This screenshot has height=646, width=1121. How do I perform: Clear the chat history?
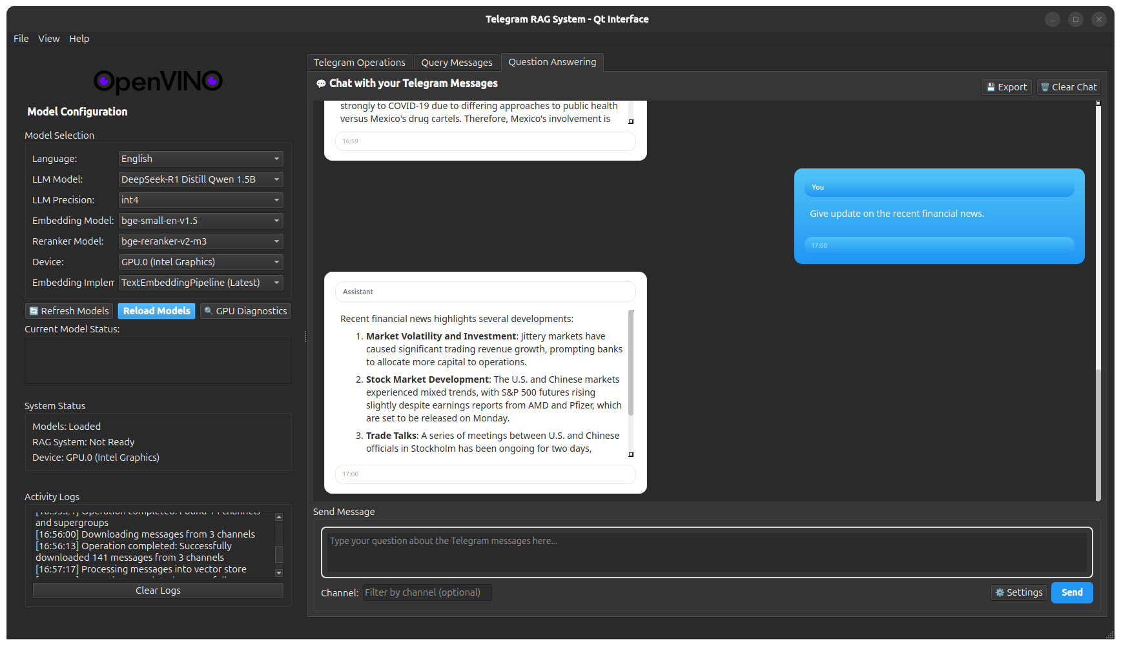pyautogui.click(x=1069, y=87)
